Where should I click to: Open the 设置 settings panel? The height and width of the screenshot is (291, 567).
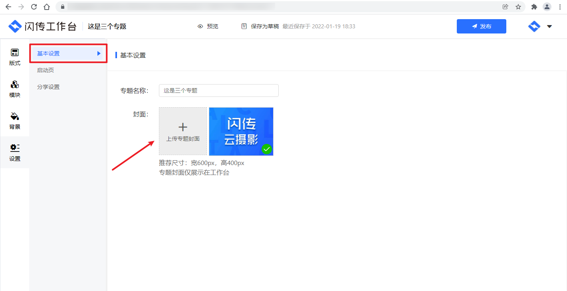click(15, 153)
